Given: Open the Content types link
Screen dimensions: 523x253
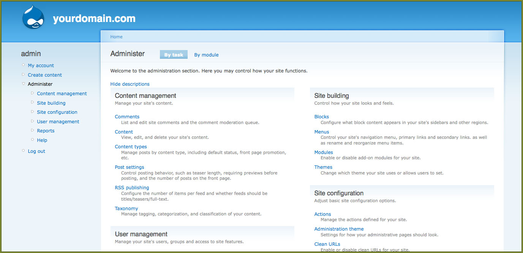Looking at the screenshot, I should [131, 147].
